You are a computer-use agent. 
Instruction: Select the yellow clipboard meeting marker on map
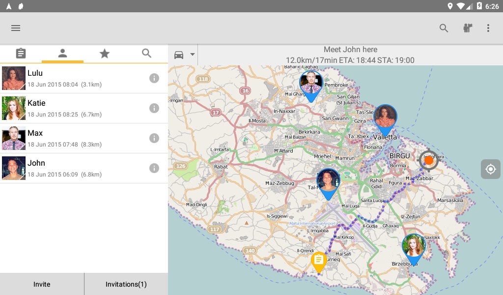click(318, 262)
